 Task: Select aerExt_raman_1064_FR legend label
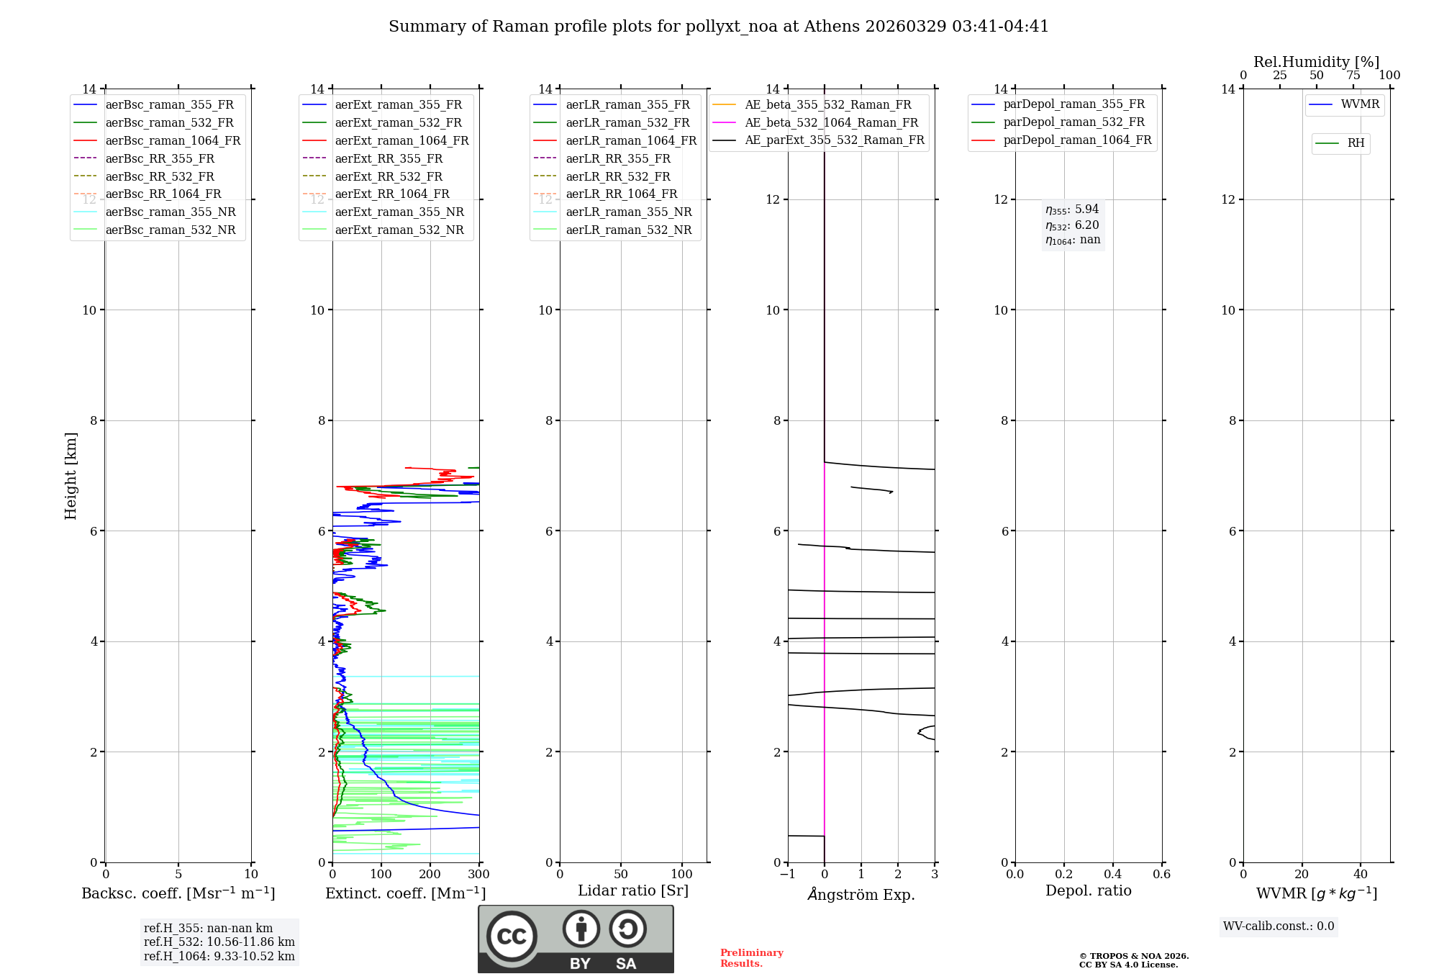click(401, 141)
